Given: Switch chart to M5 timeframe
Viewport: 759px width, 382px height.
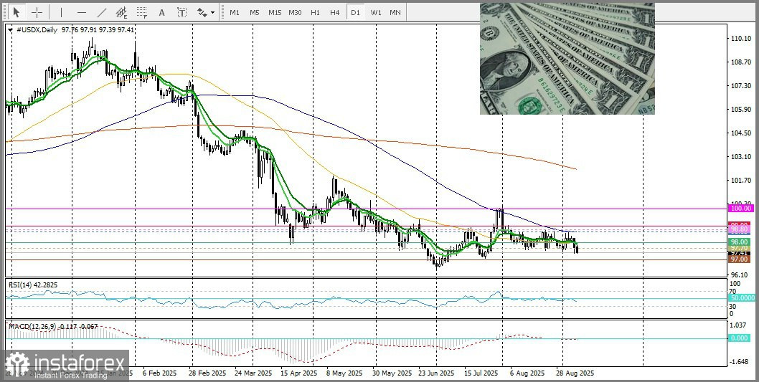Looking at the screenshot, I should pos(255,12).
